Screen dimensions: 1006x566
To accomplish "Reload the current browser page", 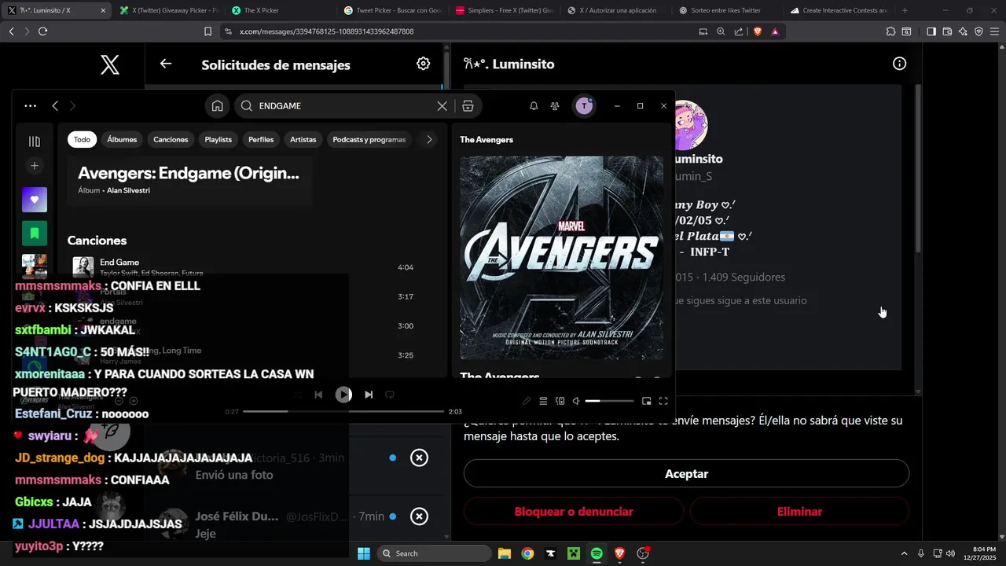I will coord(42,31).
